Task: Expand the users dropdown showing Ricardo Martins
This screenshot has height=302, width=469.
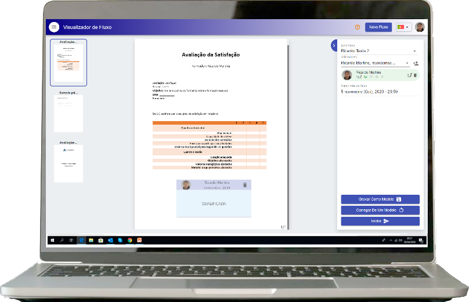Action: [407, 63]
